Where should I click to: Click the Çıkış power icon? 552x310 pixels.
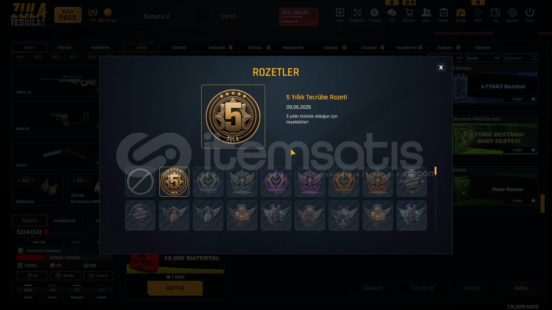(x=530, y=15)
